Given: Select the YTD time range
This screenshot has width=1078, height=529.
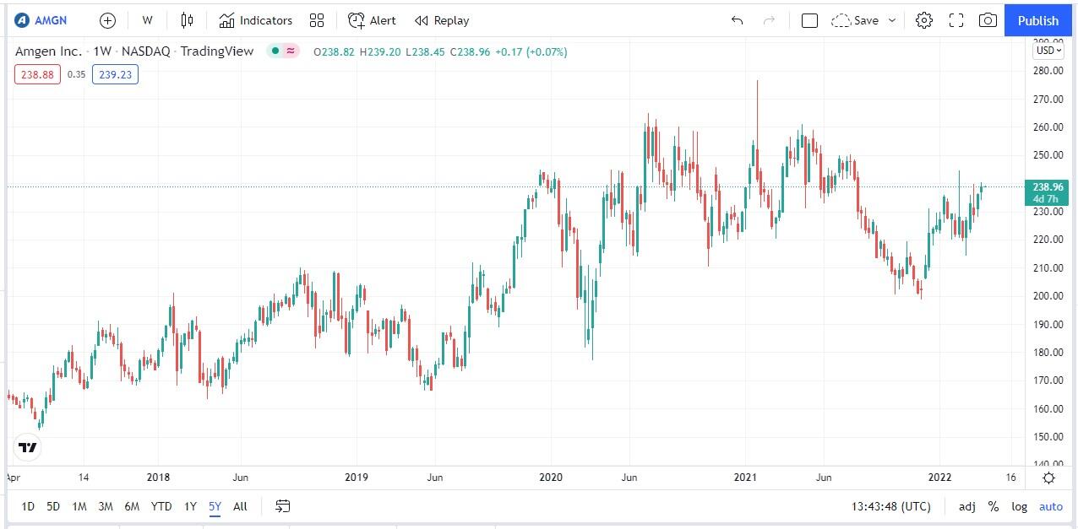Looking at the screenshot, I should [161, 506].
